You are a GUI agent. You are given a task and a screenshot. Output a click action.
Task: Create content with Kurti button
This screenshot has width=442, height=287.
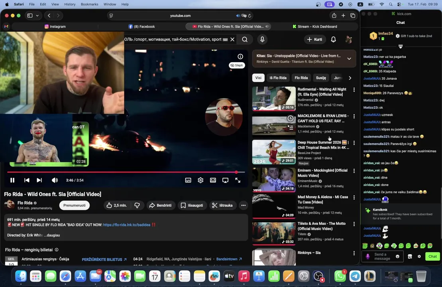(x=314, y=39)
